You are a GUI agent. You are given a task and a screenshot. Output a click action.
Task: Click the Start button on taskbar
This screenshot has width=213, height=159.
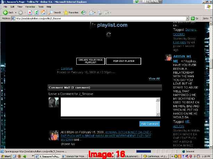click(6, 157)
